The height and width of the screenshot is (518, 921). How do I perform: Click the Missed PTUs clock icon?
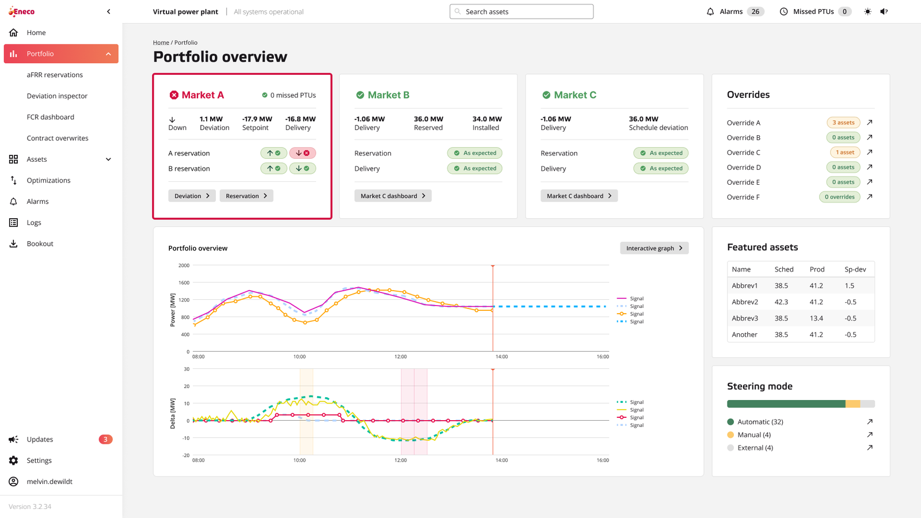pos(783,12)
